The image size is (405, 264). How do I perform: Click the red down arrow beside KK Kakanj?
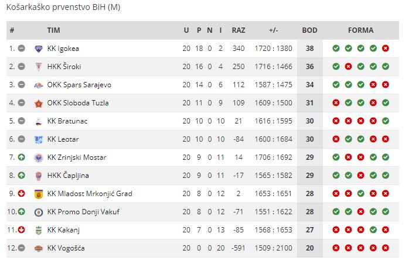click(22, 229)
